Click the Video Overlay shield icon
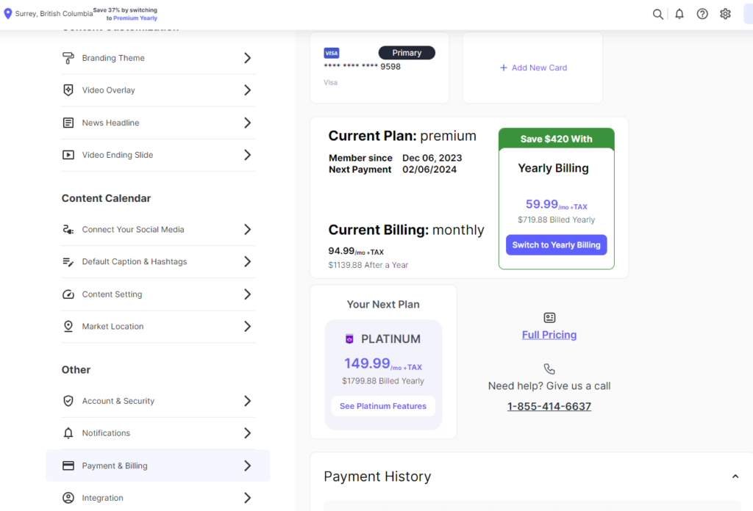This screenshot has width=753, height=511. pos(68,90)
